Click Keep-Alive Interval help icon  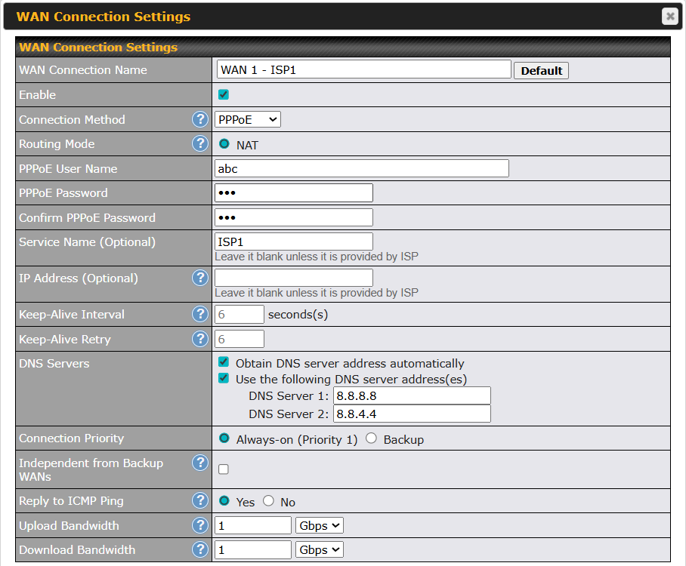199,314
